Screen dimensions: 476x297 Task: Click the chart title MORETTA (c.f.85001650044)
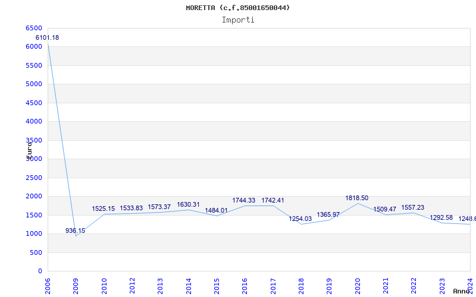click(238, 8)
